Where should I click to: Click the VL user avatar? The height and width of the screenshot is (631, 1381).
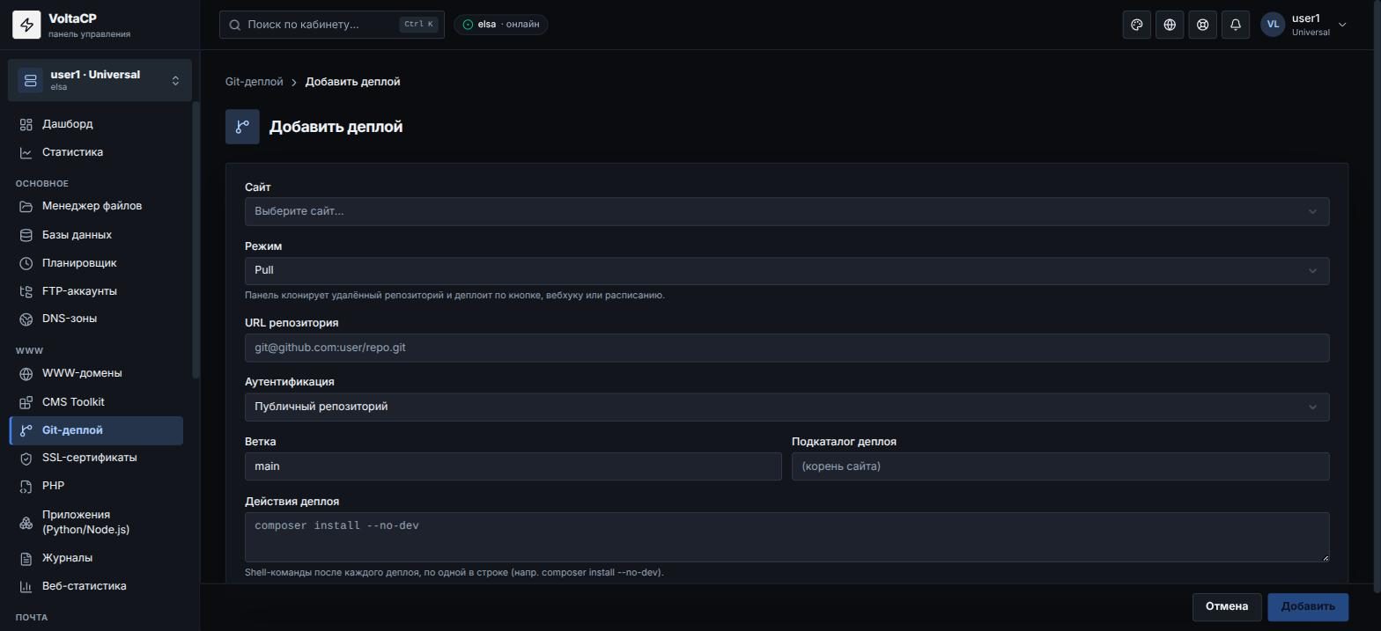coord(1273,25)
